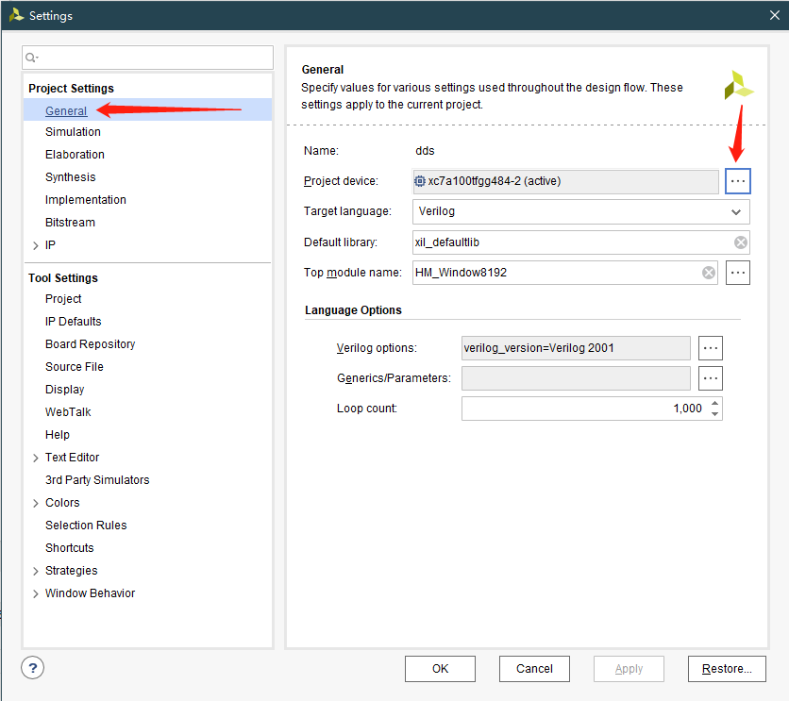Focus the settings search field
Screen dimensions: 789x701
[x=148, y=58]
